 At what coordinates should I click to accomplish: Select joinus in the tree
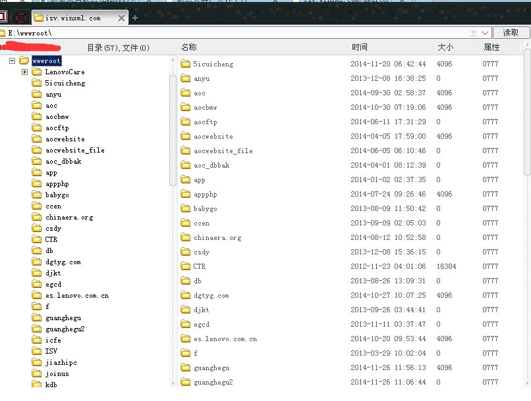pyautogui.click(x=57, y=373)
